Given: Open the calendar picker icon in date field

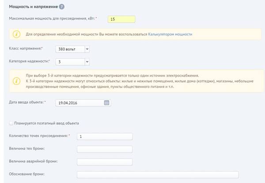Looking at the screenshot, I should point(106,103).
